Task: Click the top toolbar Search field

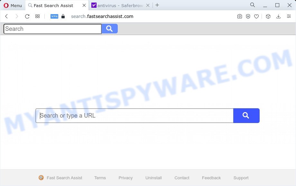Action: [52, 29]
